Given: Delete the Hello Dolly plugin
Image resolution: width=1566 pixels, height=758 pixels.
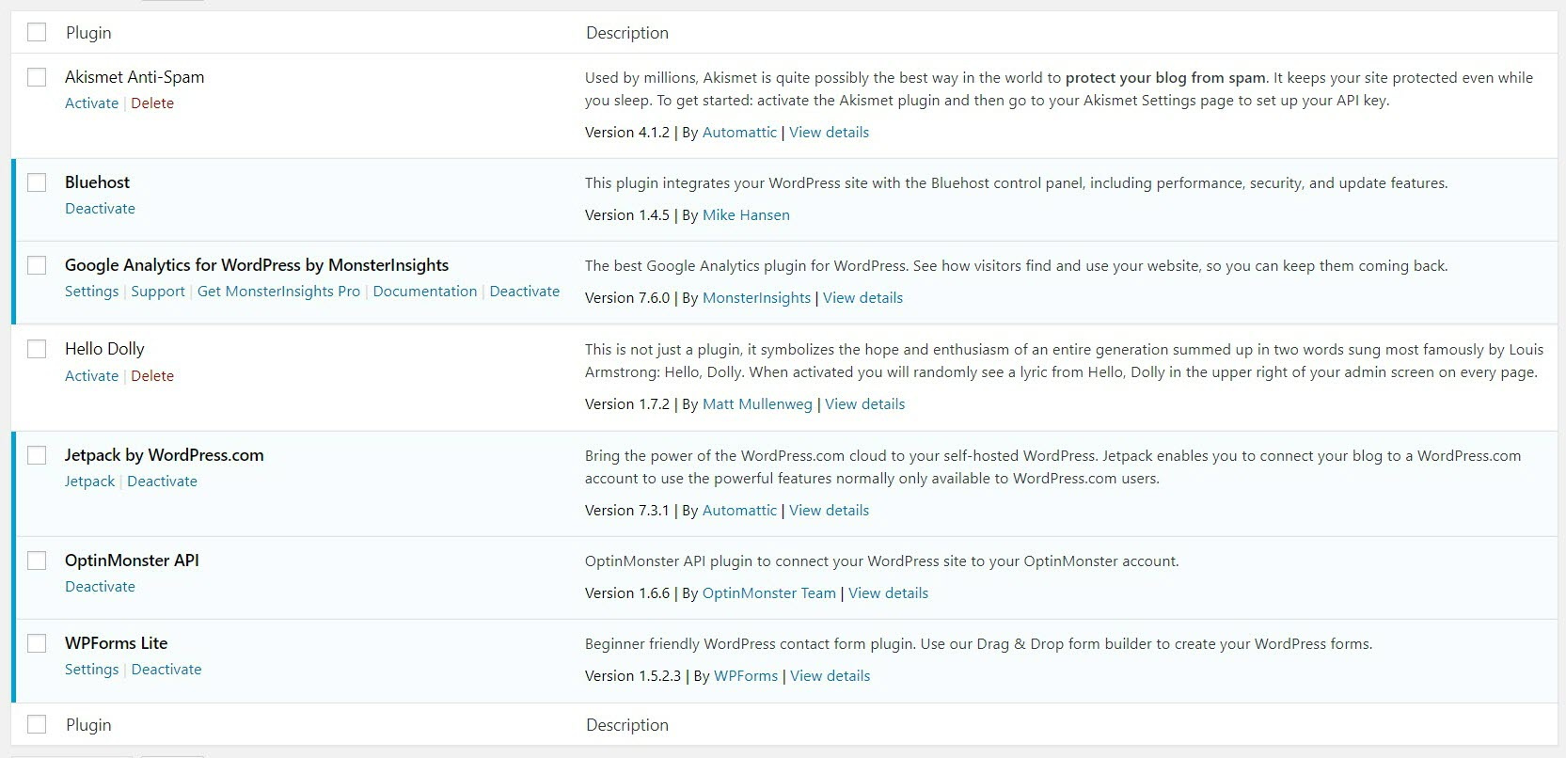Looking at the screenshot, I should click(x=152, y=376).
